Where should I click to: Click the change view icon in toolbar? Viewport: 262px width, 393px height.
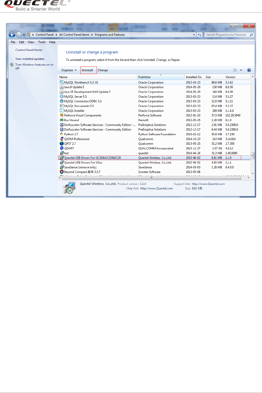235,70
